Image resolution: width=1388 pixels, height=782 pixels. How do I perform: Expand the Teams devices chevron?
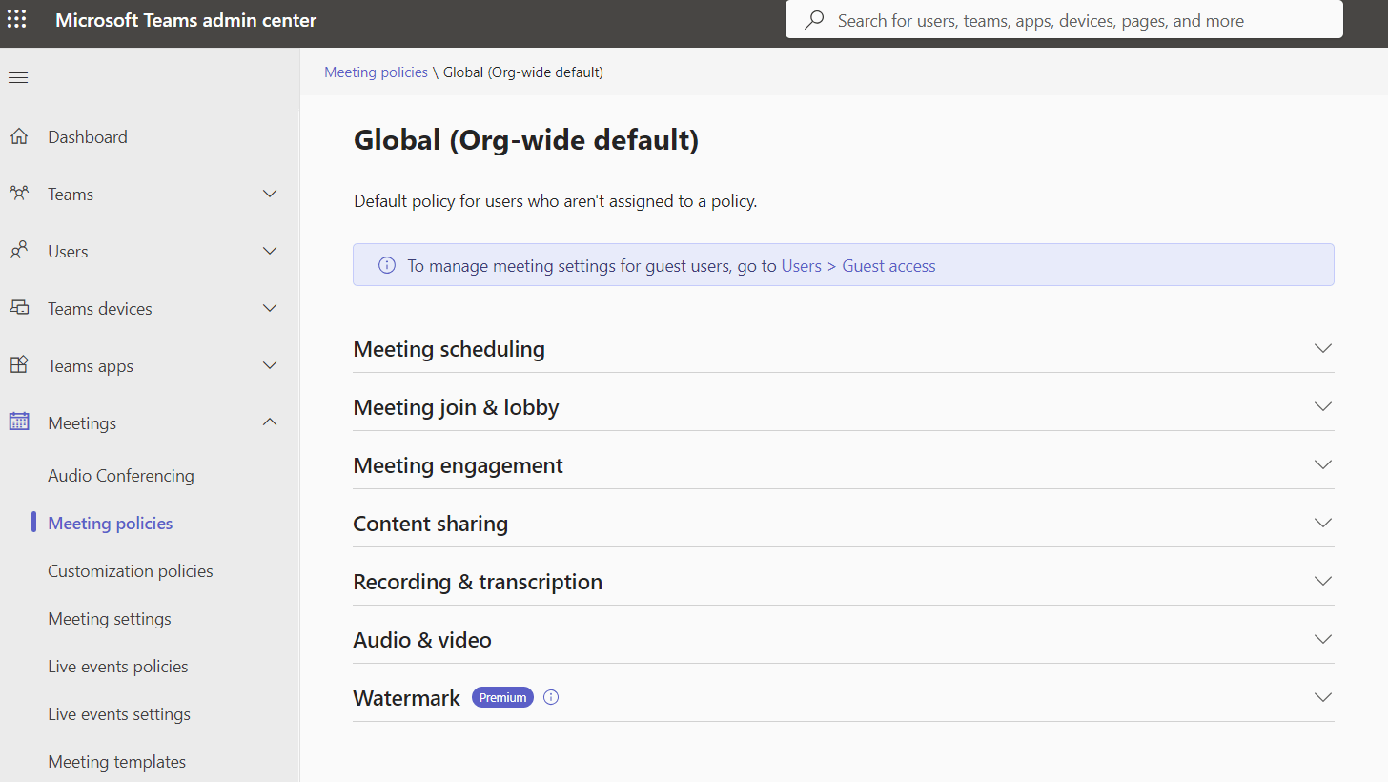point(270,308)
